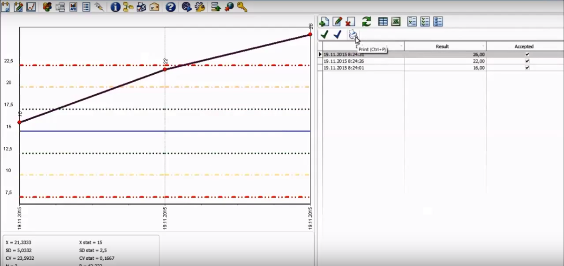Refresh results with green arrows icon
Viewport: 564px width, 266px height.
366,22
